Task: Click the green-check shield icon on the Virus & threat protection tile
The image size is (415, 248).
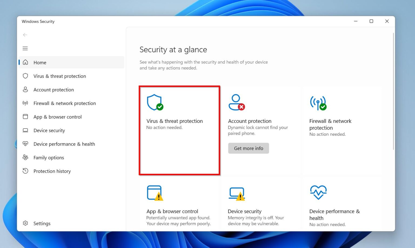Action: tap(155, 103)
